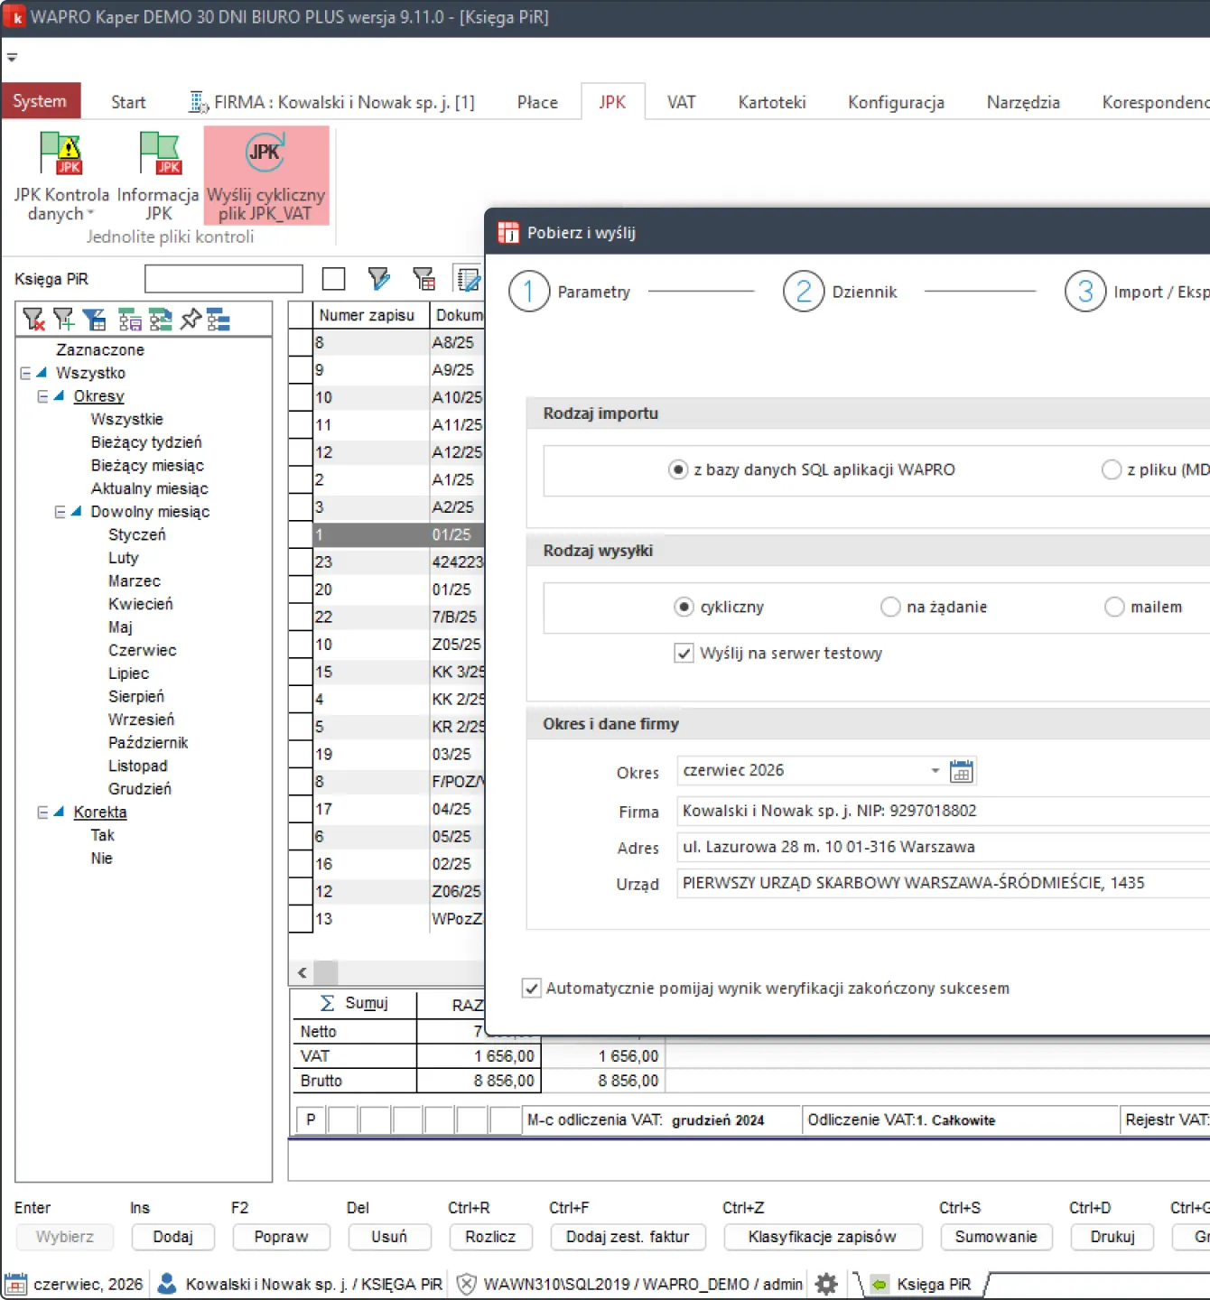
Task: Open the VAT ribbon tab
Action: click(682, 102)
